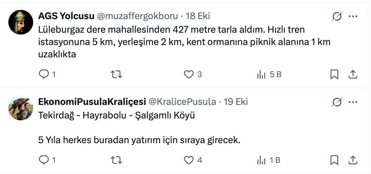Open EkonomiPusulaKraliçesi's eagle avatar
Screen dimensions: 371x174
tap(21, 108)
